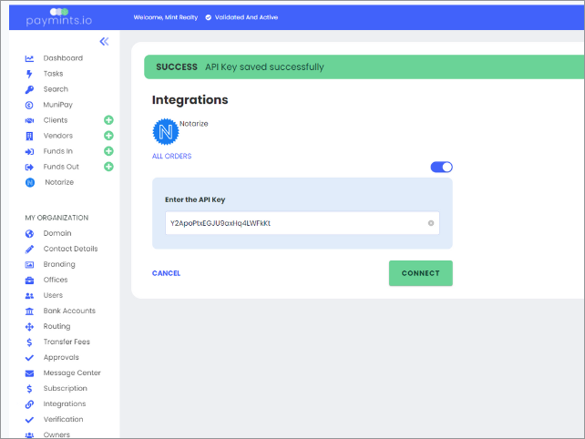
Task: Click the Verification checkmark icon
Action: (29, 420)
